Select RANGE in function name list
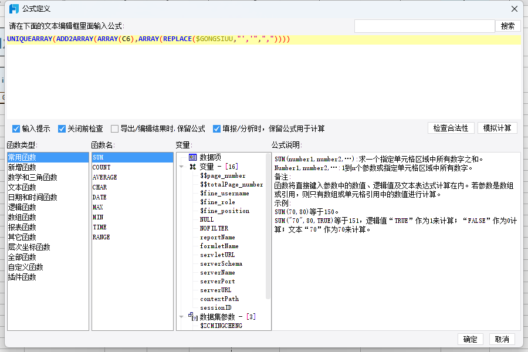 [133, 237]
